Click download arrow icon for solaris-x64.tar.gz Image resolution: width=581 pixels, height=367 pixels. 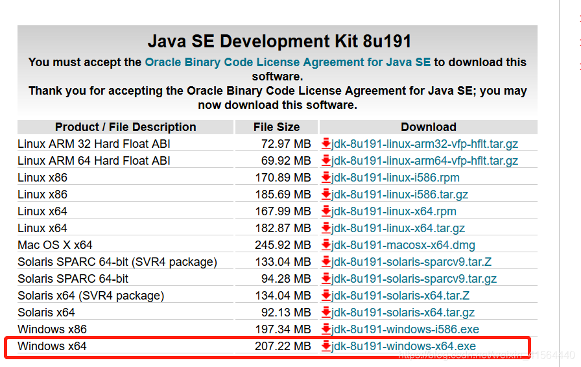[326, 312]
